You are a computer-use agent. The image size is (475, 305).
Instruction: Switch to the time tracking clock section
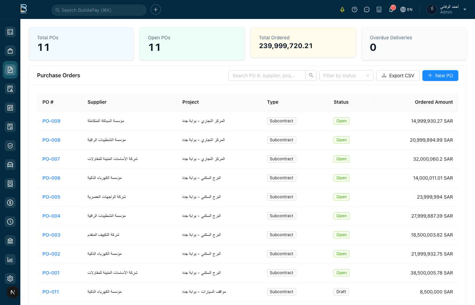[x=10, y=221]
